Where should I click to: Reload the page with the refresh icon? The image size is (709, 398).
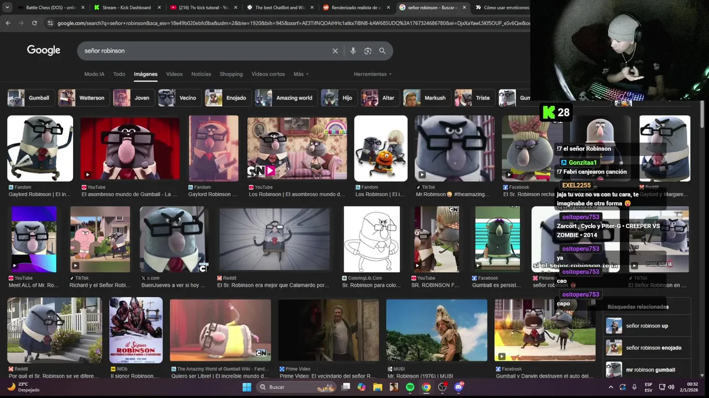34,23
